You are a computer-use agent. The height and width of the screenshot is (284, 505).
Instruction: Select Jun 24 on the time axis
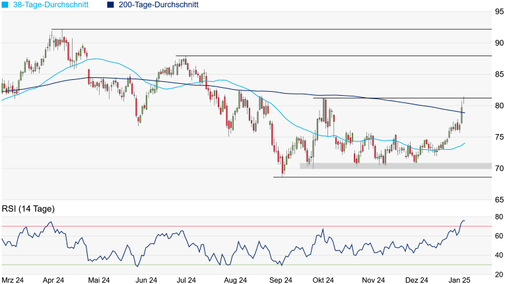(144, 280)
